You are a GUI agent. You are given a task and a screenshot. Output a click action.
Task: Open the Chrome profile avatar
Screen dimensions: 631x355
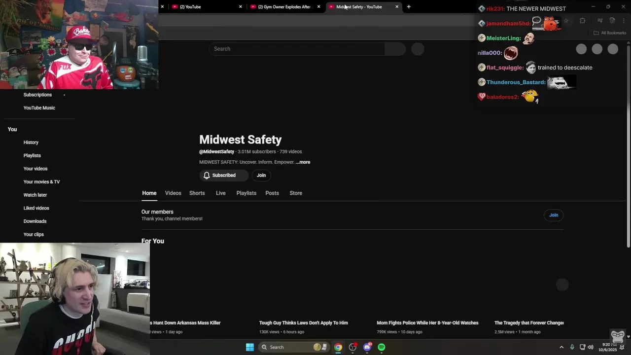(x=612, y=21)
